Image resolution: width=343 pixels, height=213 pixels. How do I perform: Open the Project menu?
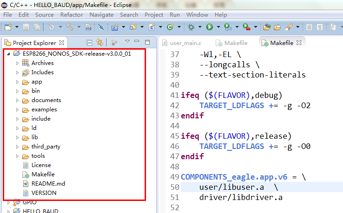coord(154,15)
